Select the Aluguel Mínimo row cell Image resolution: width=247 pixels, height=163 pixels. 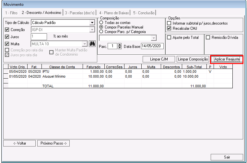pyautogui.click(x=62, y=76)
